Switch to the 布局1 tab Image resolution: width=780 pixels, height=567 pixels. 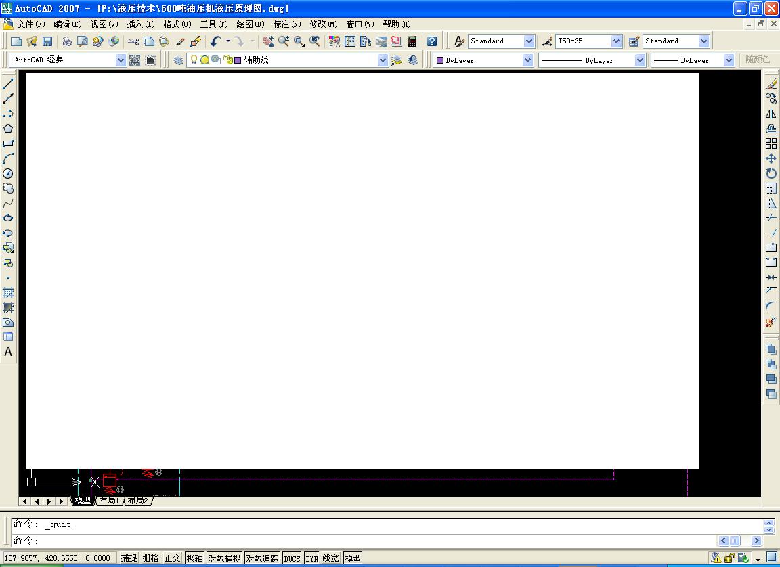coord(110,501)
